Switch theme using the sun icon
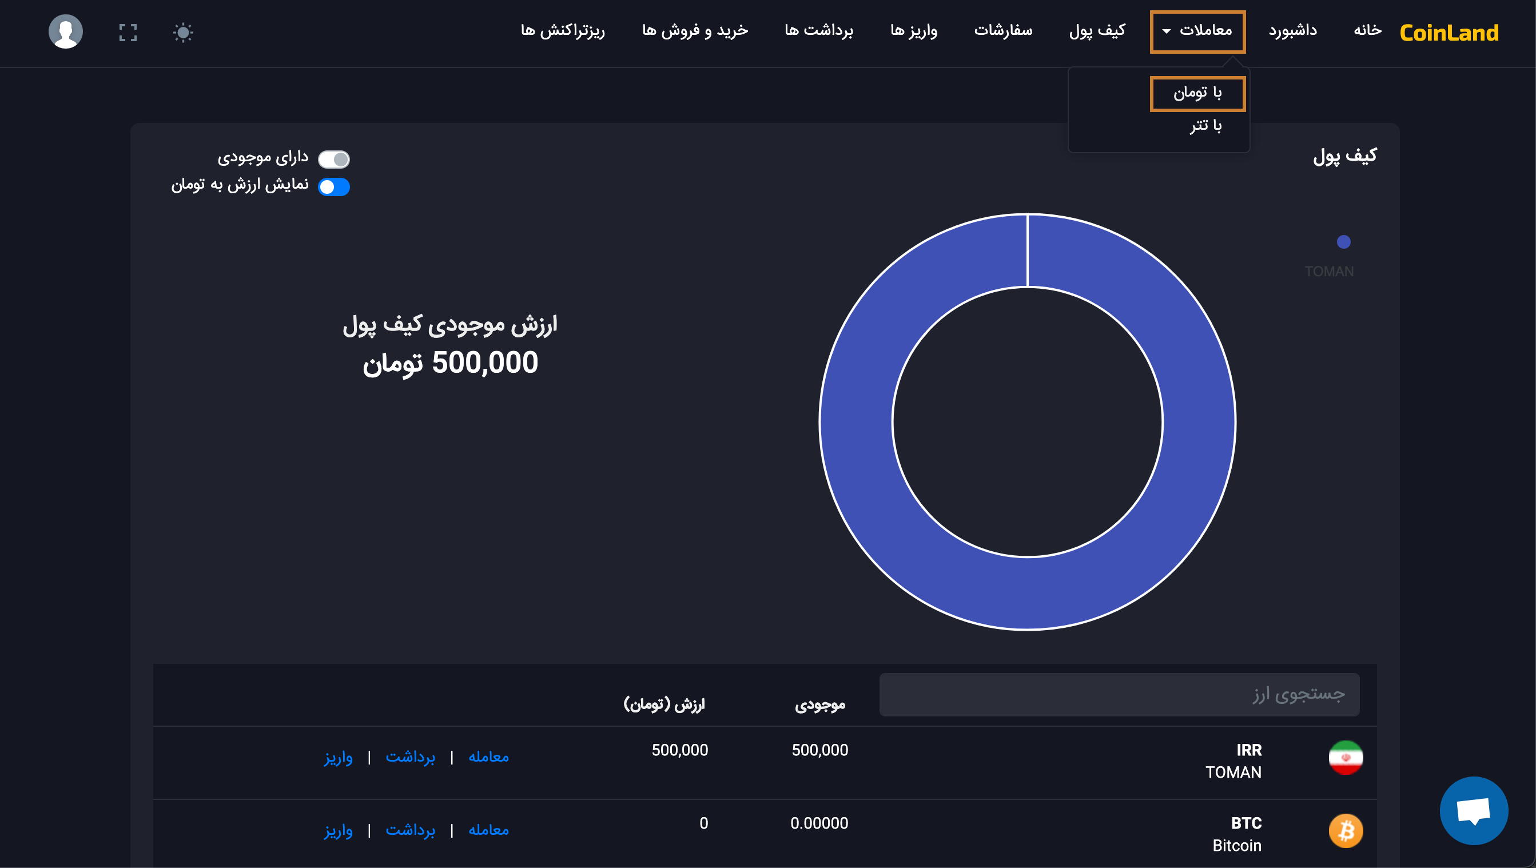1536x868 pixels. coord(183,32)
